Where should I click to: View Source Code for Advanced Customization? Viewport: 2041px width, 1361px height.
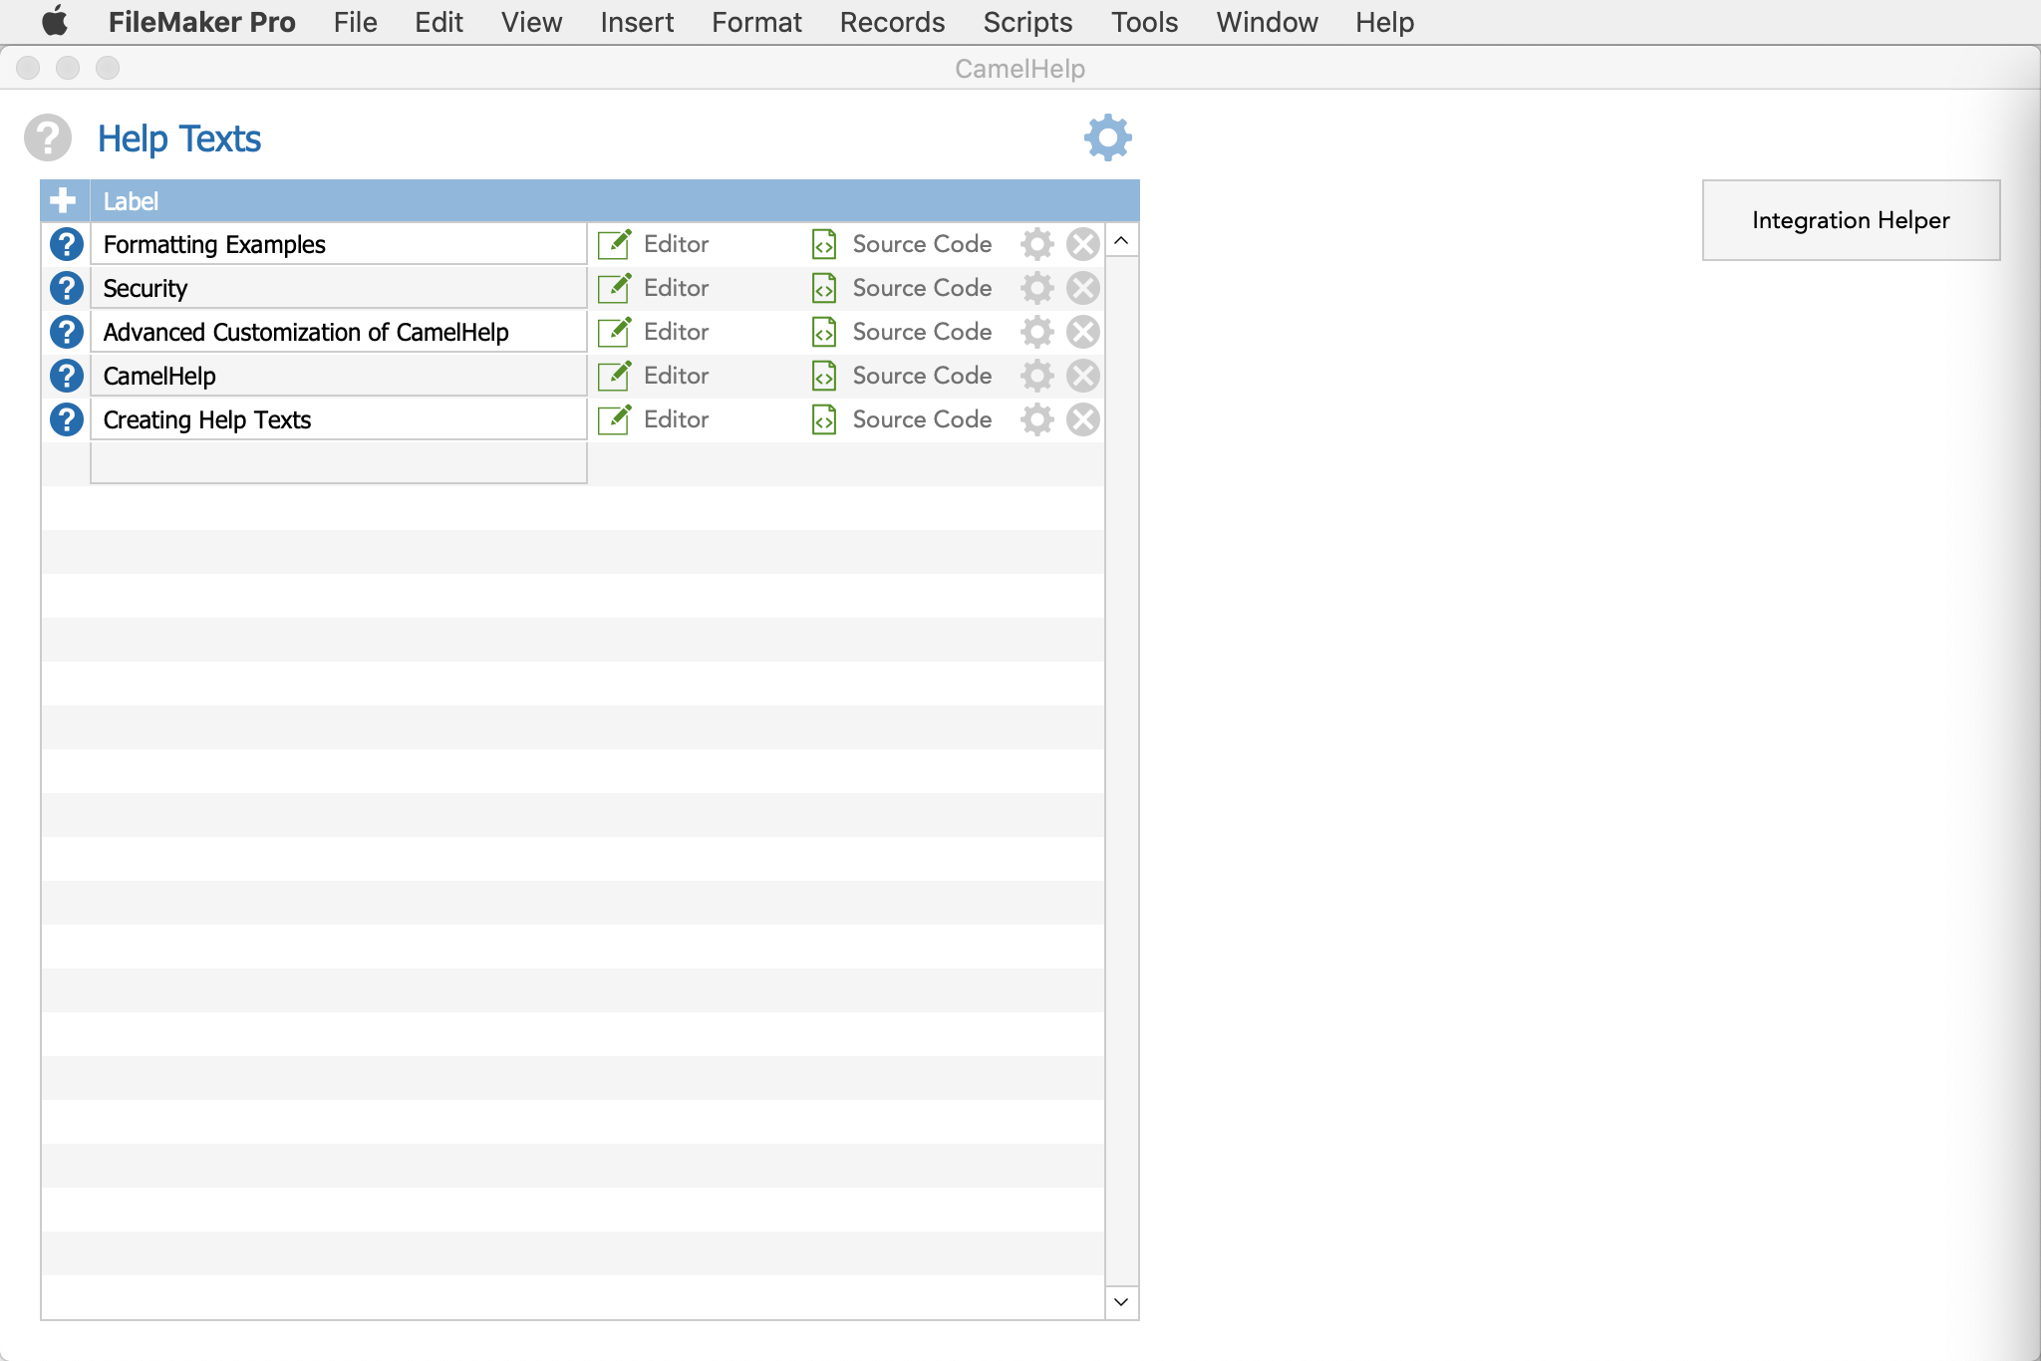coord(902,332)
